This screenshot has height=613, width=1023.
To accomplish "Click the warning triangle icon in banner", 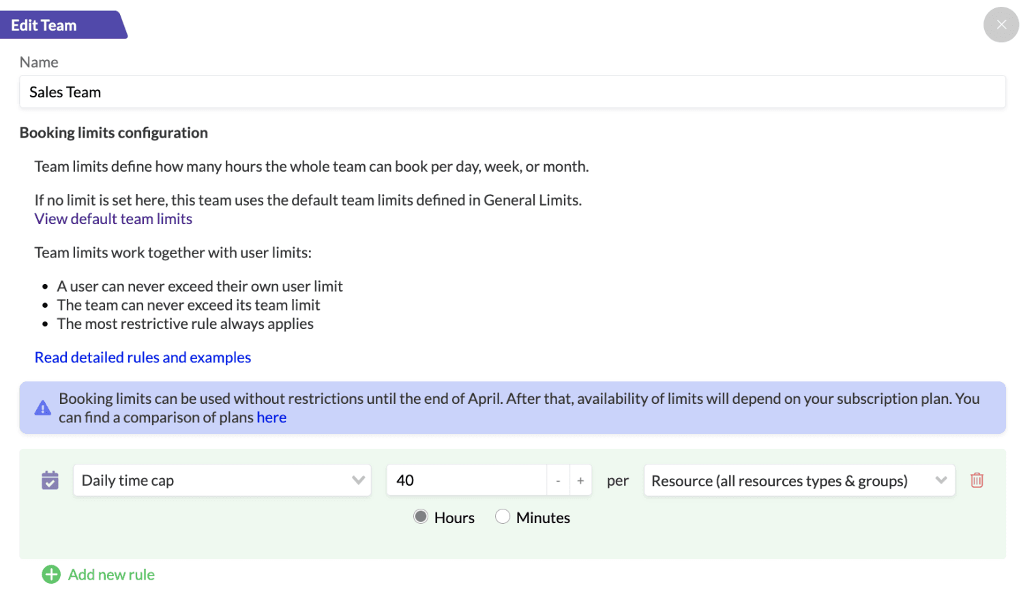I will point(43,408).
